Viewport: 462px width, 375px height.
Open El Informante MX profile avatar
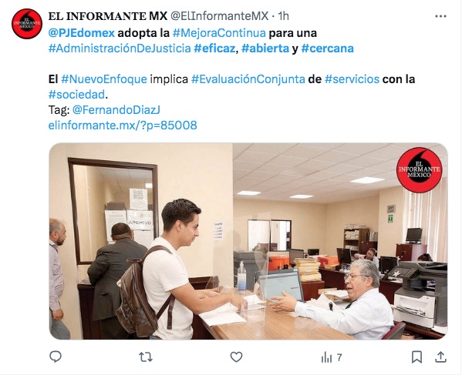pyautogui.click(x=27, y=24)
